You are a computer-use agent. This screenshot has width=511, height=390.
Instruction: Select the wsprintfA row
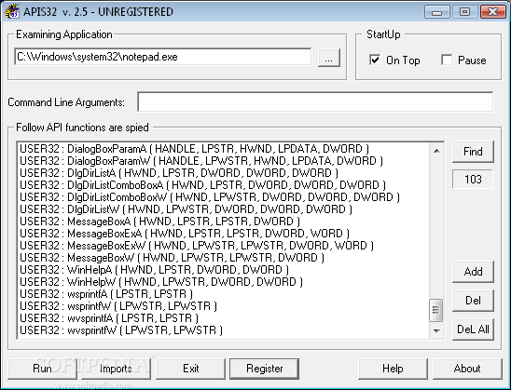(x=224, y=294)
